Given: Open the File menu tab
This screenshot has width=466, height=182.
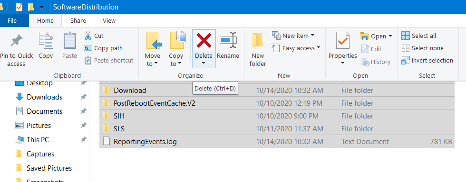Looking at the screenshot, I should [12, 21].
